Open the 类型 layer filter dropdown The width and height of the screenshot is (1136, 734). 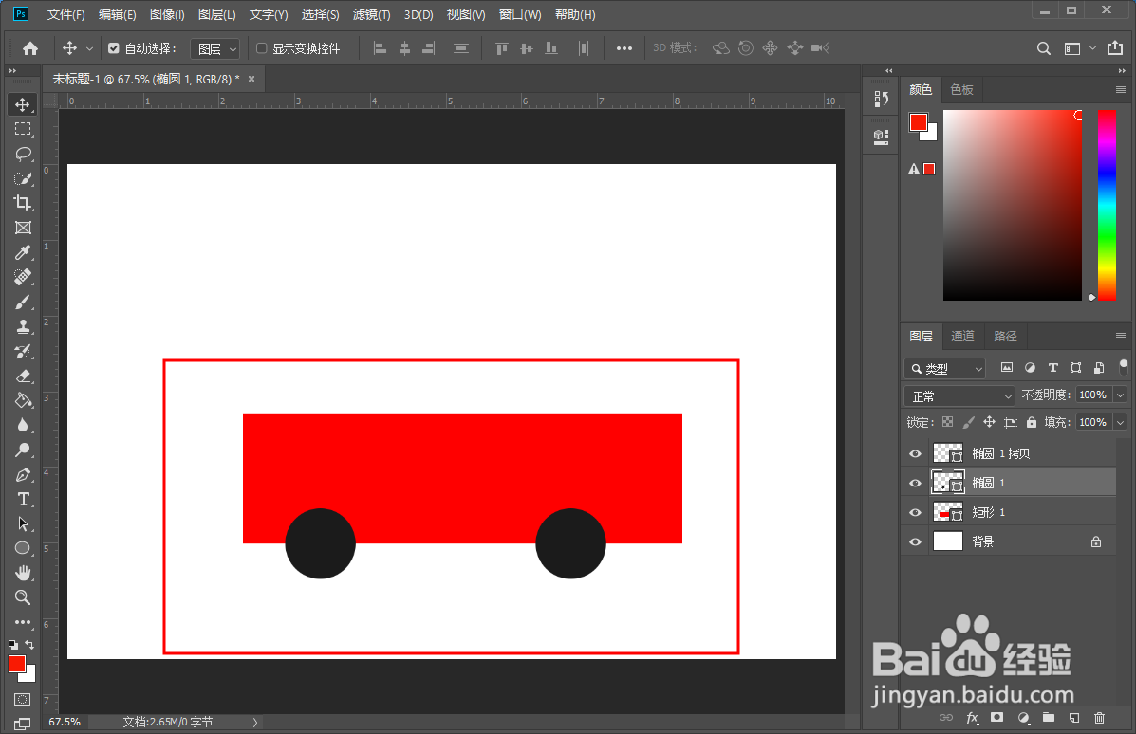944,369
